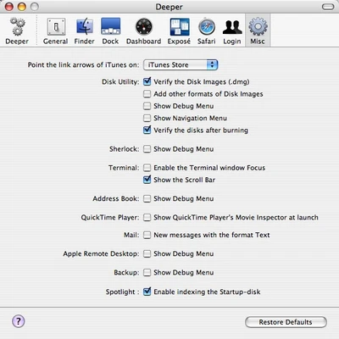Open the Login pane
The height and width of the screenshot is (339, 339).
click(232, 31)
